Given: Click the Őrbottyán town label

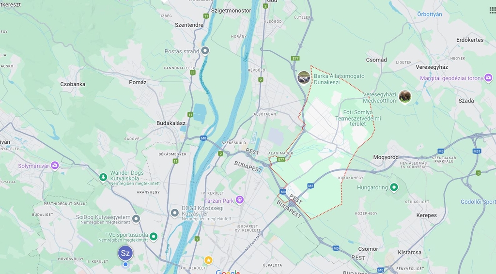Looking at the screenshot, I should [429, 14].
